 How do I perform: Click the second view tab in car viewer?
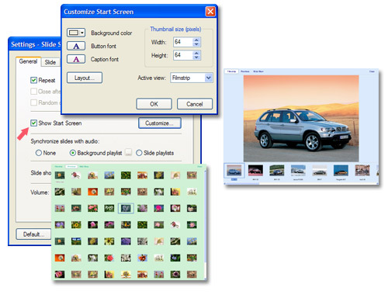coord(245,71)
